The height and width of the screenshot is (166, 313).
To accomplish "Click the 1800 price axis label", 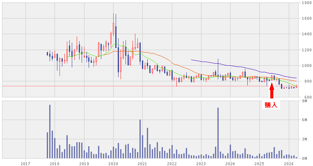I will click(306, 3).
